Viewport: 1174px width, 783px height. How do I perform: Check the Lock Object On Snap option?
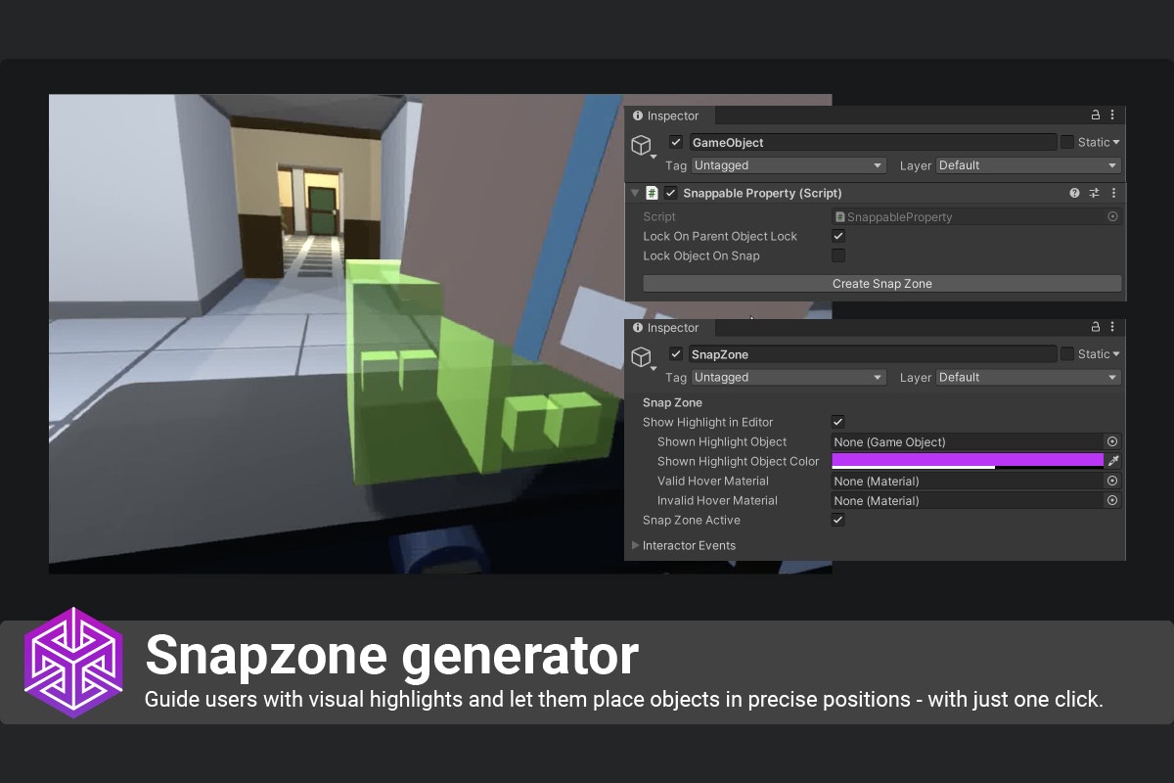838,255
